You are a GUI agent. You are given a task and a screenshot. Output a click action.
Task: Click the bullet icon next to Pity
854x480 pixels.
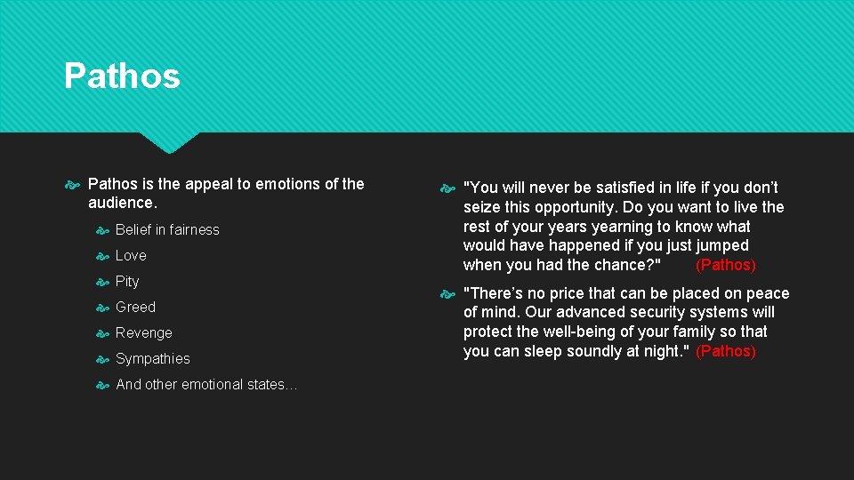coord(102,282)
